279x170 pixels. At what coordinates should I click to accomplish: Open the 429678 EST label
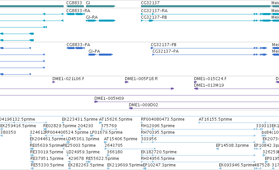click(76, 159)
